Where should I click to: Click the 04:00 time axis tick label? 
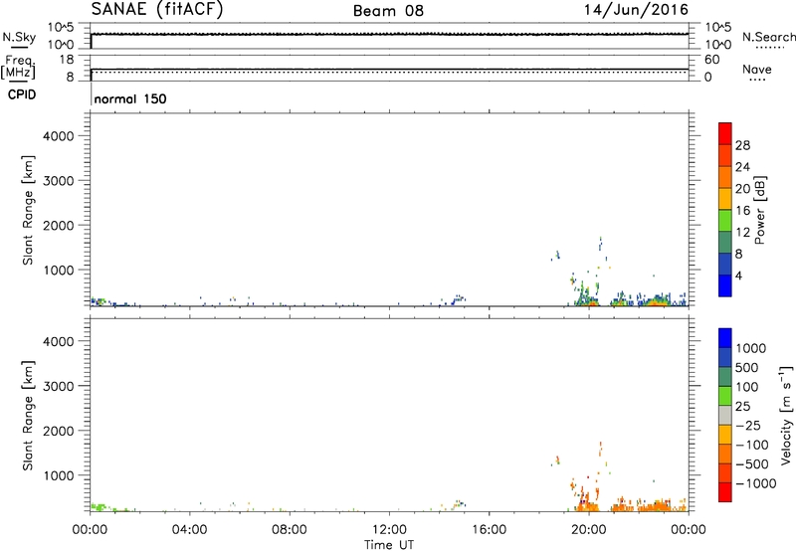click(x=189, y=530)
